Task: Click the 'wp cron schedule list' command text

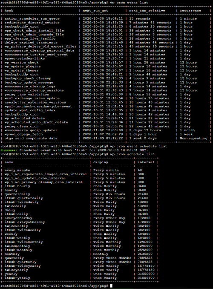Action: pyautogui.click(x=132, y=154)
